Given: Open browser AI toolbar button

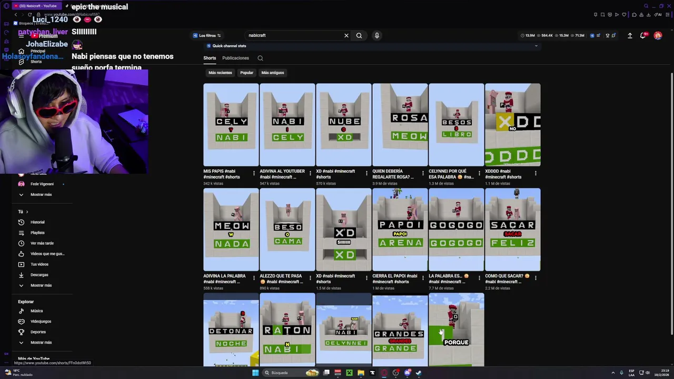Looking at the screenshot, I should (658, 15).
